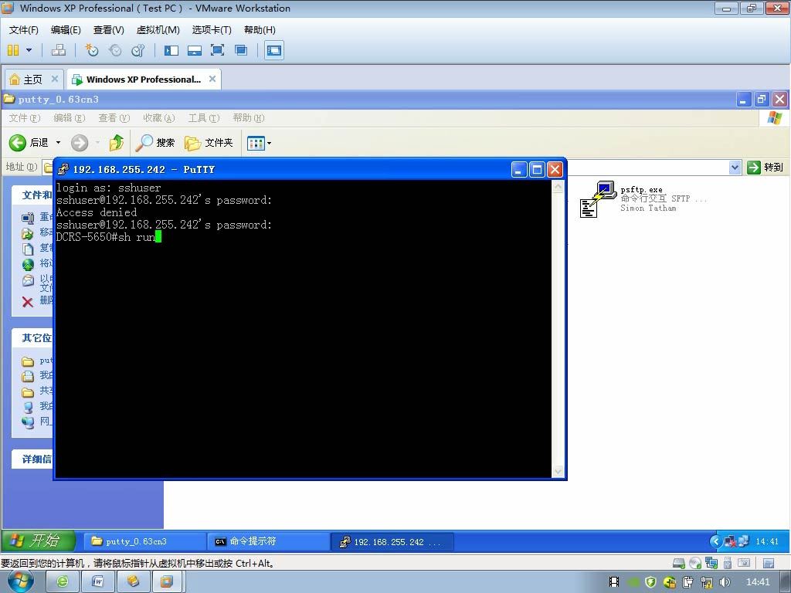Open Explorer 收藏(A) menu
Image resolution: width=791 pixels, height=593 pixels.
coord(159,117)
